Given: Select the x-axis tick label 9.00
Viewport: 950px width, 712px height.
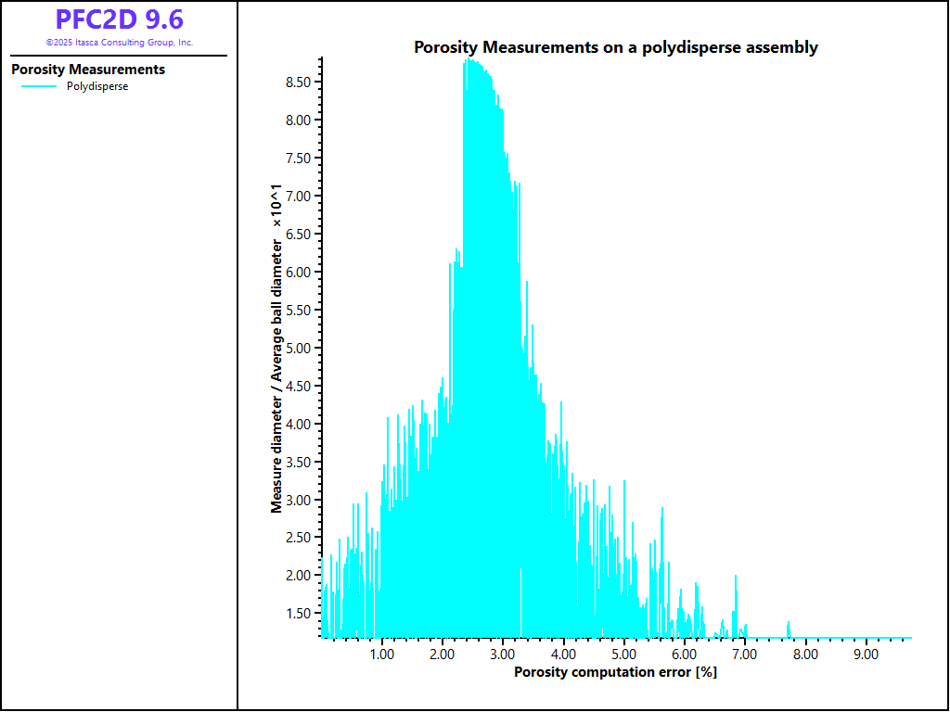Looking at the screenshot, I should pos(866,654).
